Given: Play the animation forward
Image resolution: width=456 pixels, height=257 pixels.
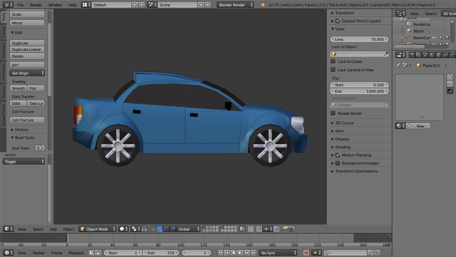Looking at the screenshot, I should (x=240, y=253).
